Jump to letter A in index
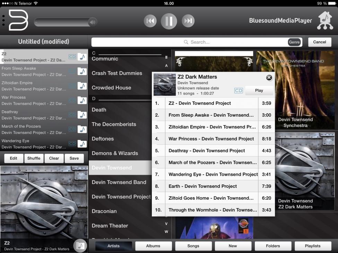 (166, 66)
